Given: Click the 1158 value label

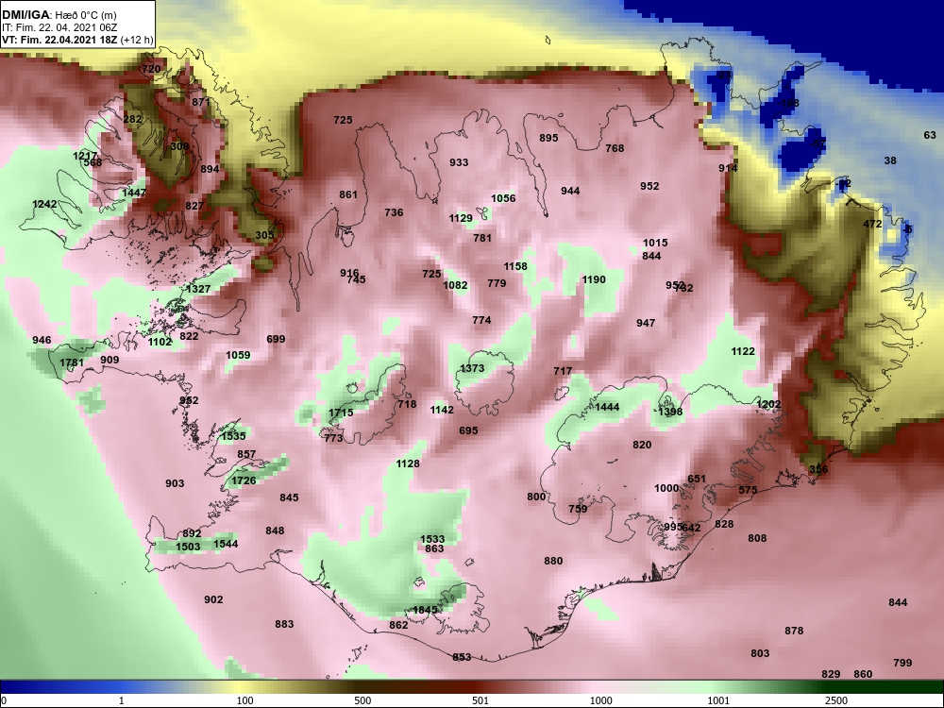Looking at the screenshot, I should click(x=515, y=266).
